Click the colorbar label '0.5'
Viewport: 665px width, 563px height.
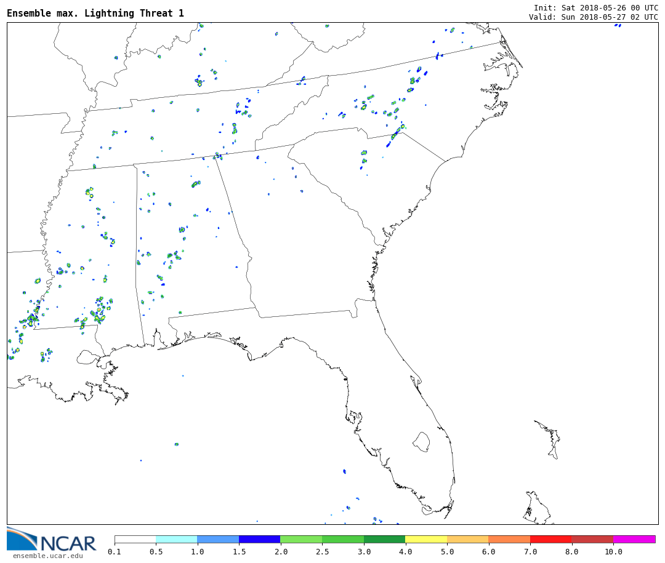point(156,551)
